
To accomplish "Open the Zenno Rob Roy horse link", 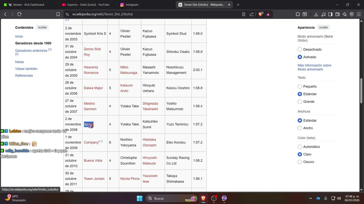I will click(92, 52).
